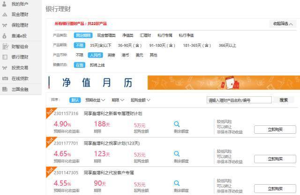Open the 起购金额 sort dropdown
The image size is (300, 195).
(x=140, y=100)
